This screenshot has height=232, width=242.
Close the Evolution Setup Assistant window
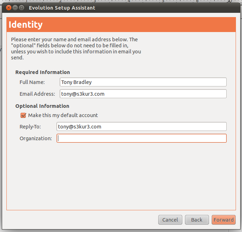[x=9, y=7]
